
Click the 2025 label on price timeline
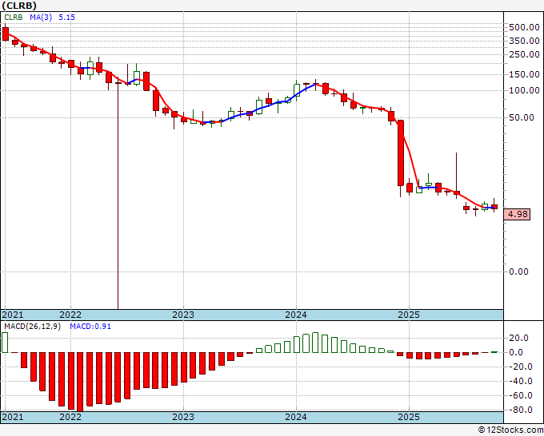(x=409, y=315)
